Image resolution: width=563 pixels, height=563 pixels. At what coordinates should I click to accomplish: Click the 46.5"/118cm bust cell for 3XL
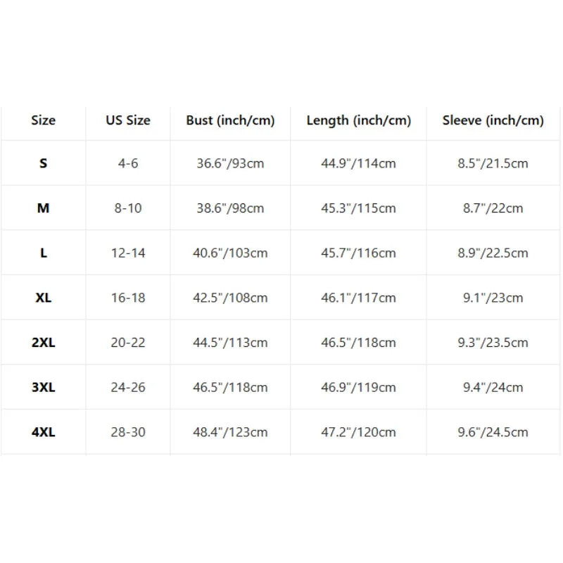click(x=230, y=388)
